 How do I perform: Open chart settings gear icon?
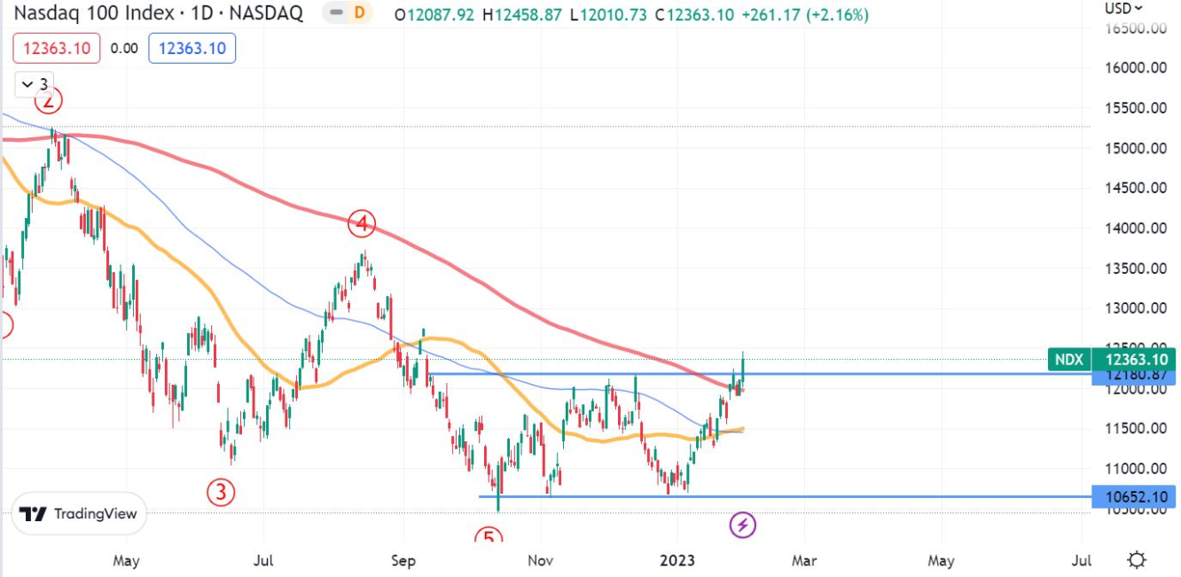coord(1137,560)
